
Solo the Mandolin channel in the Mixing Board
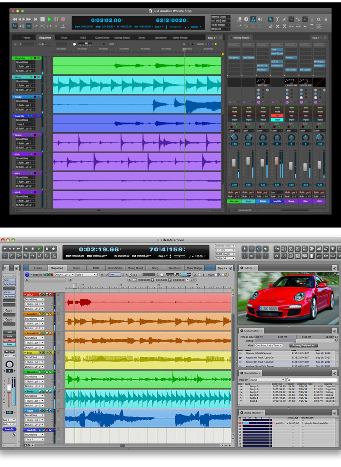click(x=234, y=107)
